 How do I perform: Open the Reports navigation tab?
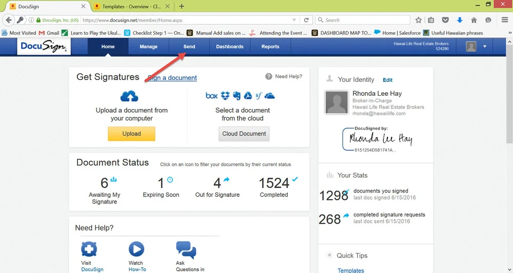(270, 47)
